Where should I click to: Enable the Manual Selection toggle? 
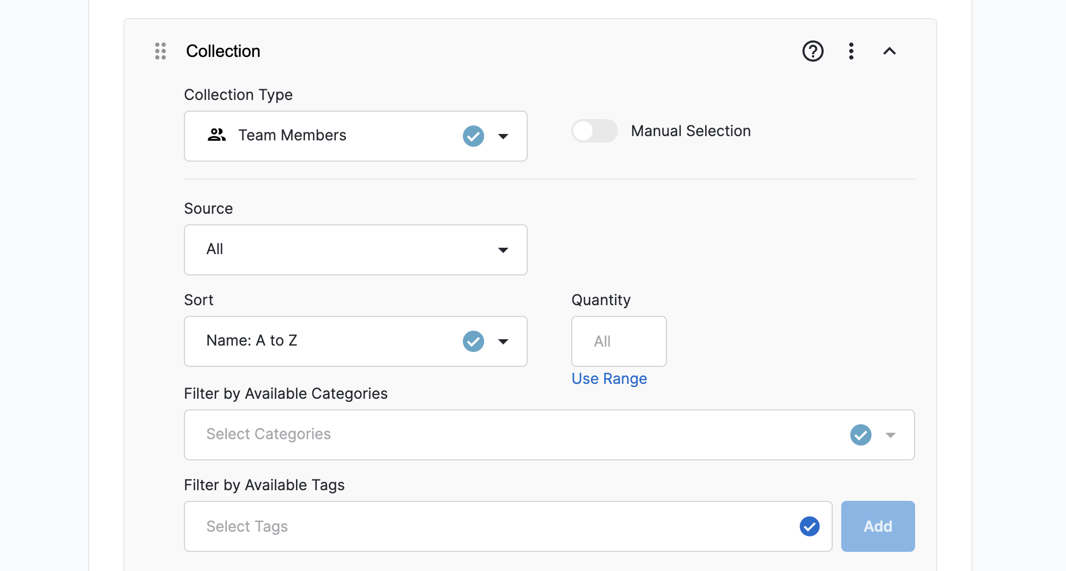(x=594, y=131)
